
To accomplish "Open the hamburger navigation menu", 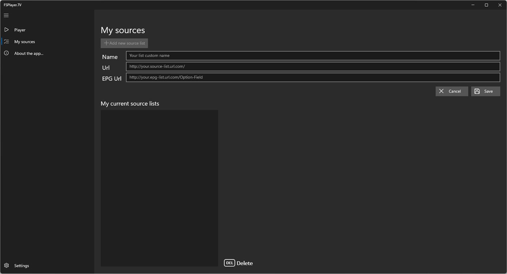I will [x=6, y=15].
